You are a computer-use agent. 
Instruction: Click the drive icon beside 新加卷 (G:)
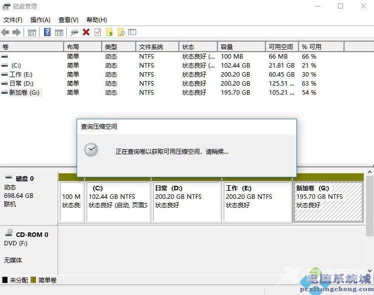click(x=5, y=93)
